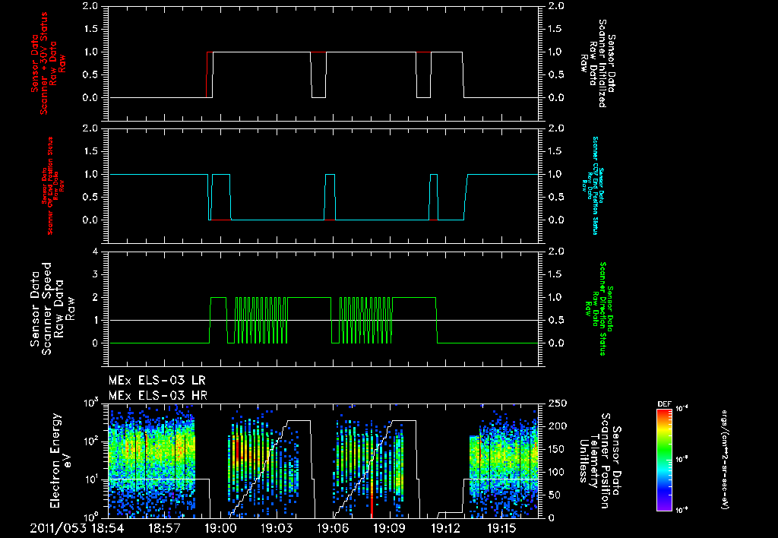Click the 19:12 time axis label
Image resolution: width=778 pixels, height=538 pixels.
(445, 528)
